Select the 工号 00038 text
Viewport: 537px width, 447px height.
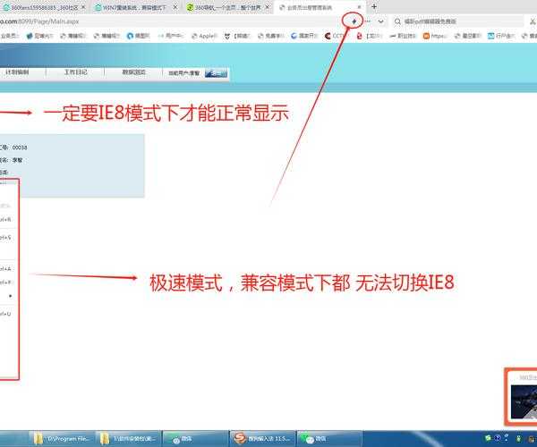pyautogui.click(x=13, y=148)
